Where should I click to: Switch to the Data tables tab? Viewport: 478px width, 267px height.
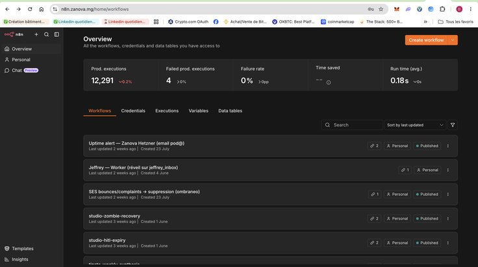coord(230,111)
